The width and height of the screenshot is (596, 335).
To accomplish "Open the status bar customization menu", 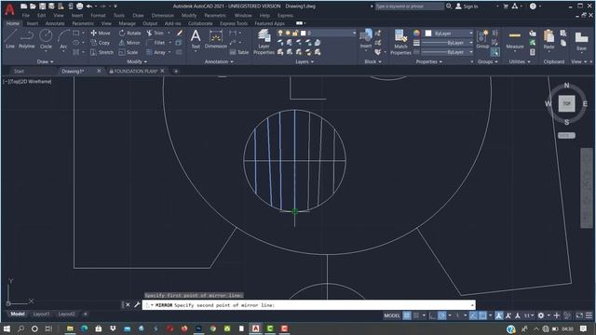I will tap(589, 315).
